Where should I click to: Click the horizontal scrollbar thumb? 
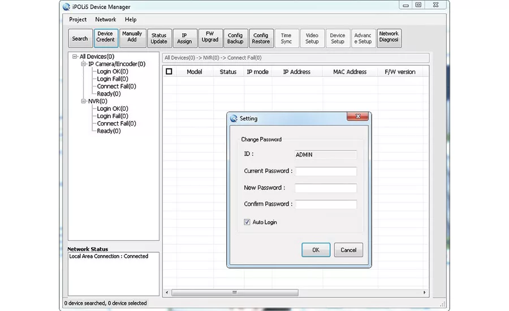[x=235, y=292]
